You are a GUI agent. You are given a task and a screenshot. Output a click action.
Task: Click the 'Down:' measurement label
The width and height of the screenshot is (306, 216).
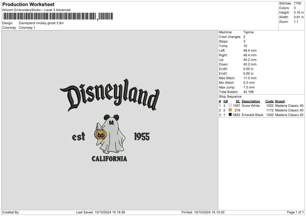coord(223,64)
